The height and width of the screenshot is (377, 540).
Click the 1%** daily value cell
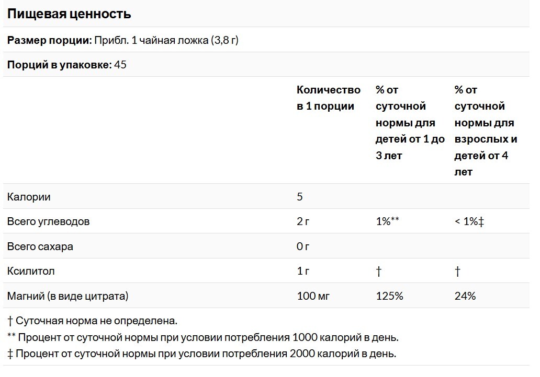387,221
